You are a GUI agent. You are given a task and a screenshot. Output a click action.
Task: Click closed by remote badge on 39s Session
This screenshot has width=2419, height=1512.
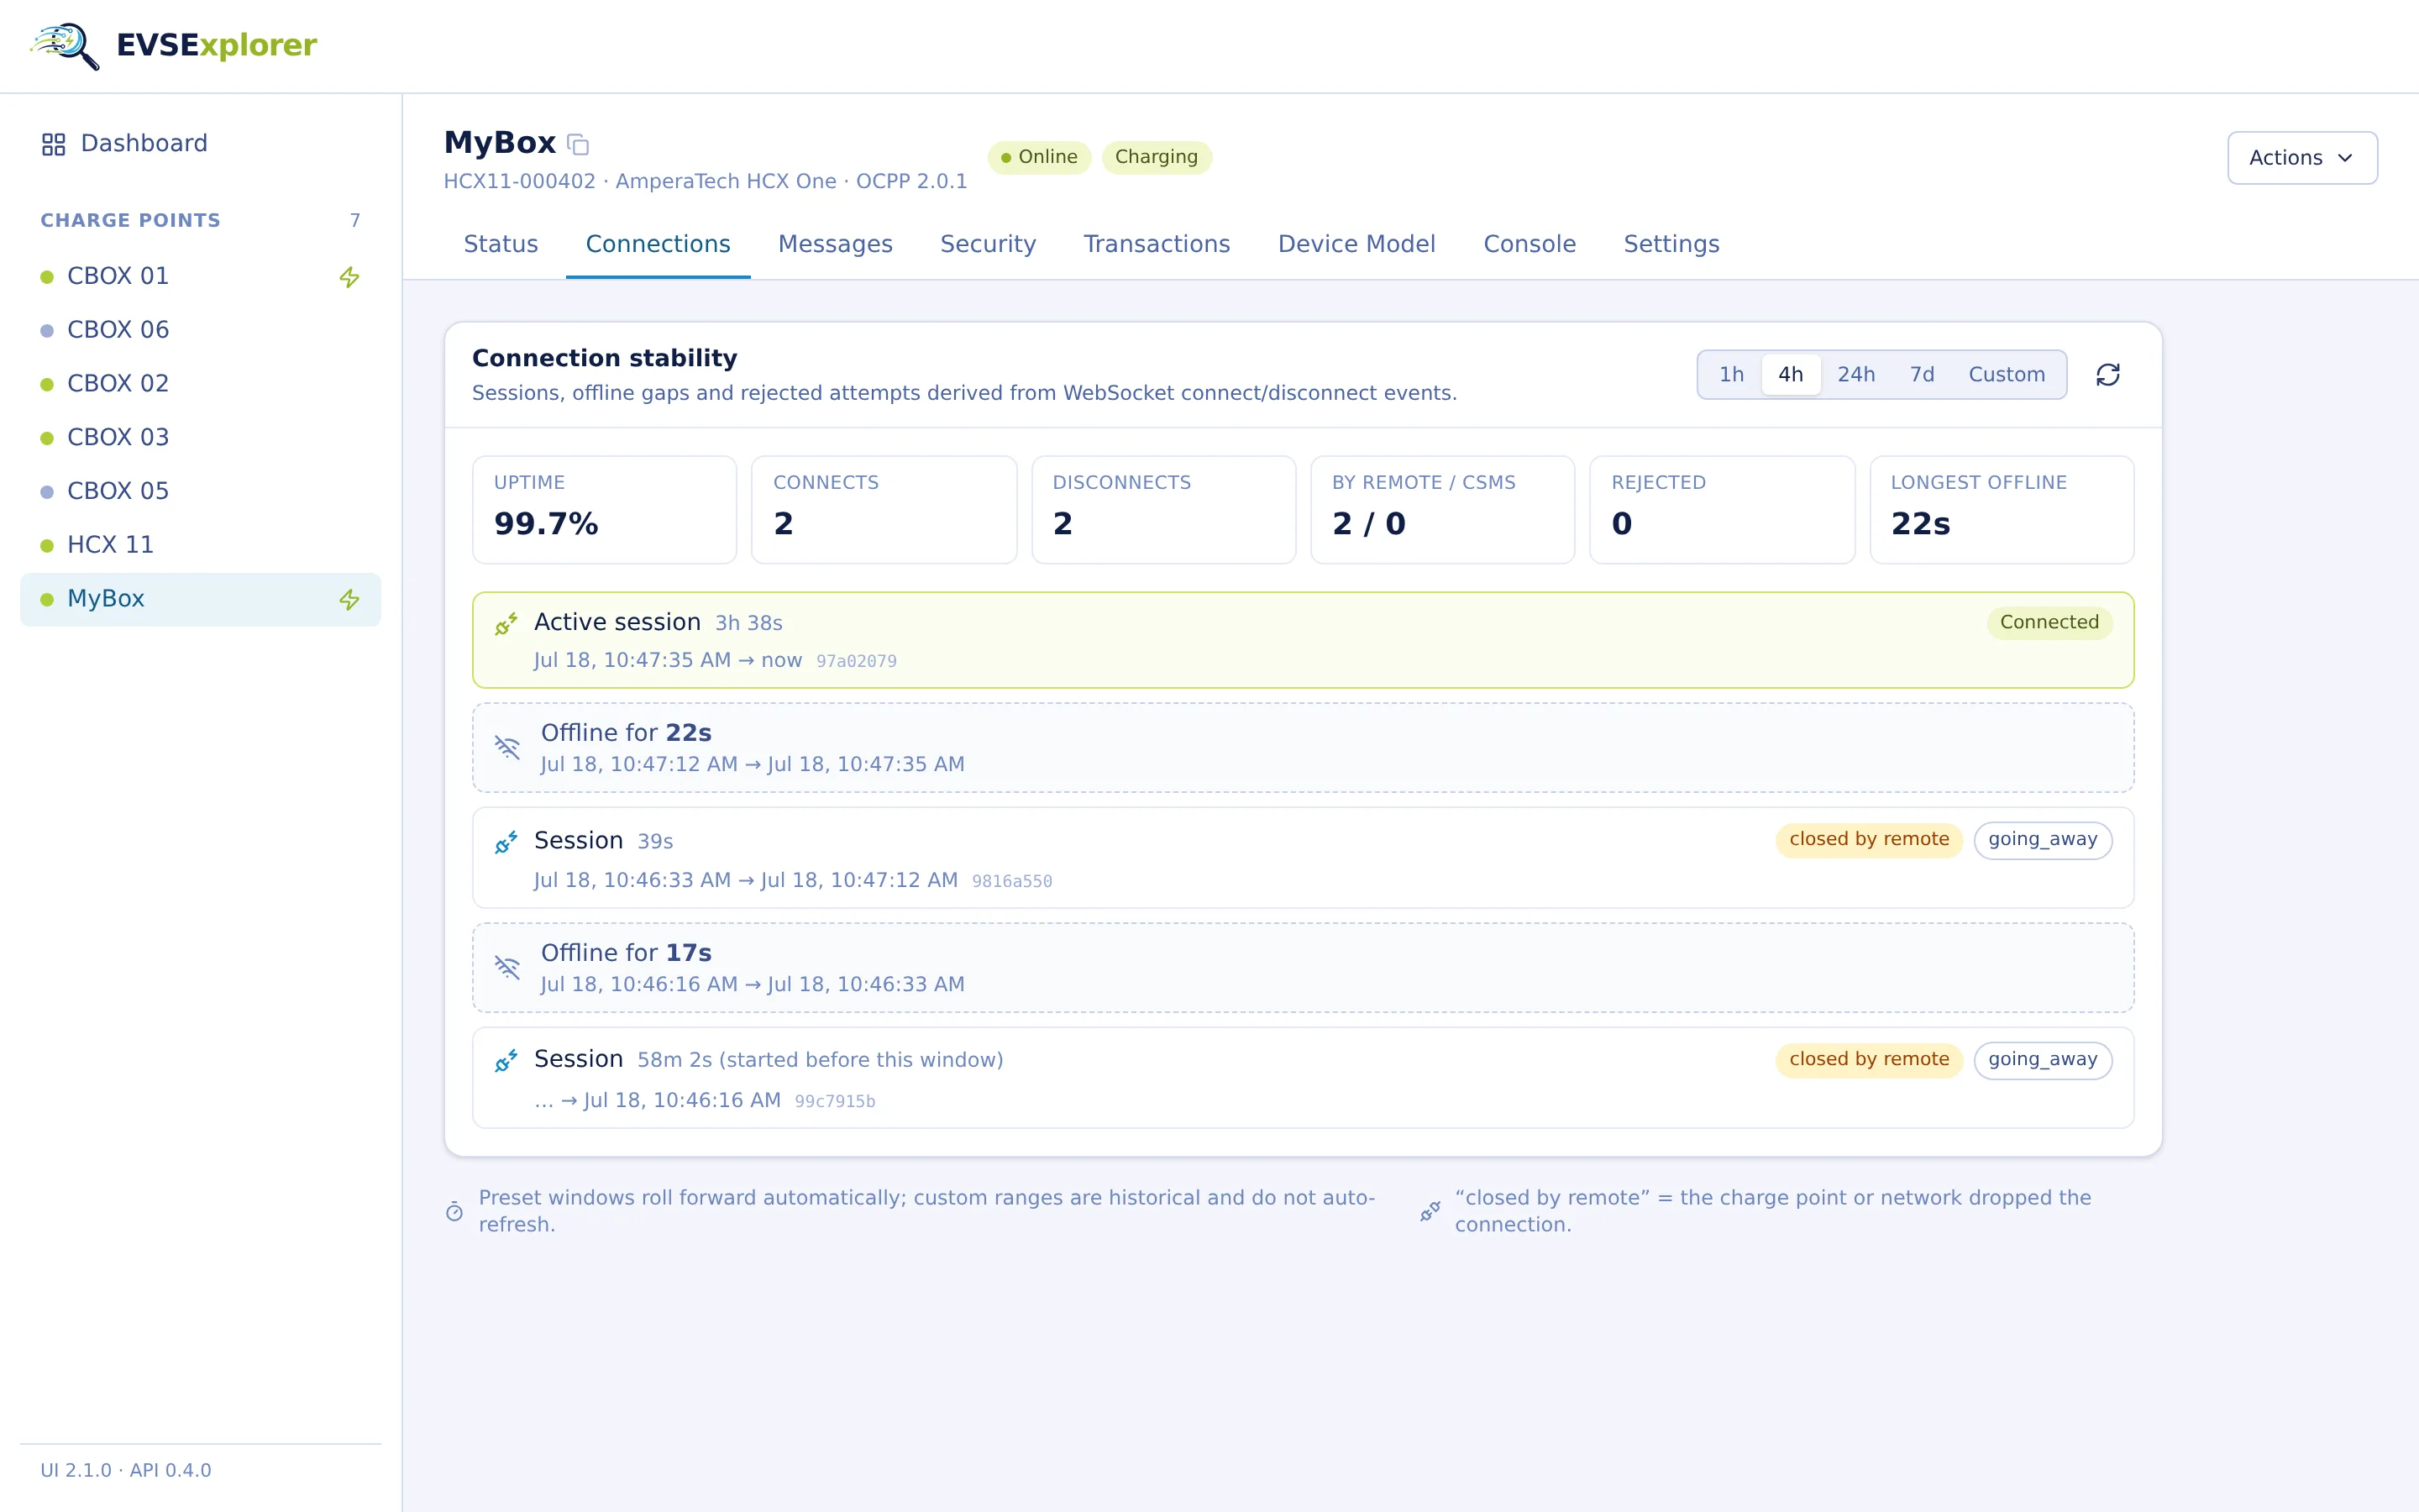1869,840
